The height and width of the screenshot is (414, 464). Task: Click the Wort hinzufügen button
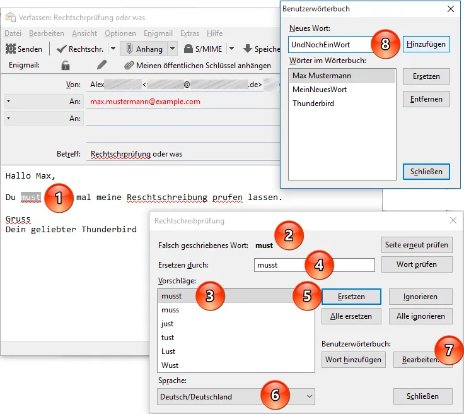click(353, 360)
